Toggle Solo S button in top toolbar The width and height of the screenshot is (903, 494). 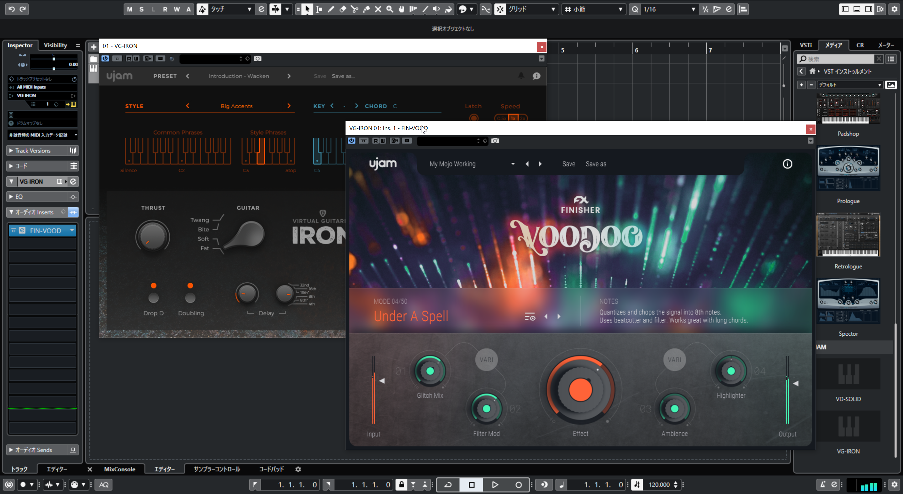pyautogui.click(x=142, y=9)
